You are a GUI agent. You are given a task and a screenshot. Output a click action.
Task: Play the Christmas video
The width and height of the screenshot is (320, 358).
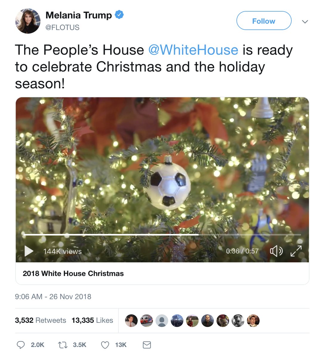(29, 251)
